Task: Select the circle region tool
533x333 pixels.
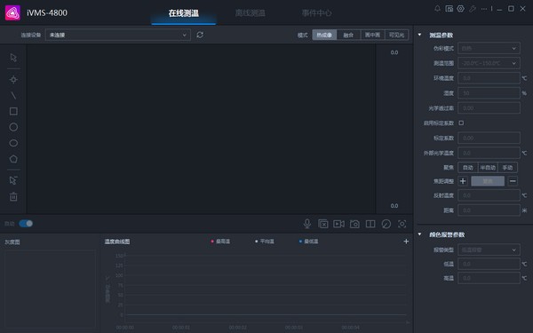Action: [13, 127]
